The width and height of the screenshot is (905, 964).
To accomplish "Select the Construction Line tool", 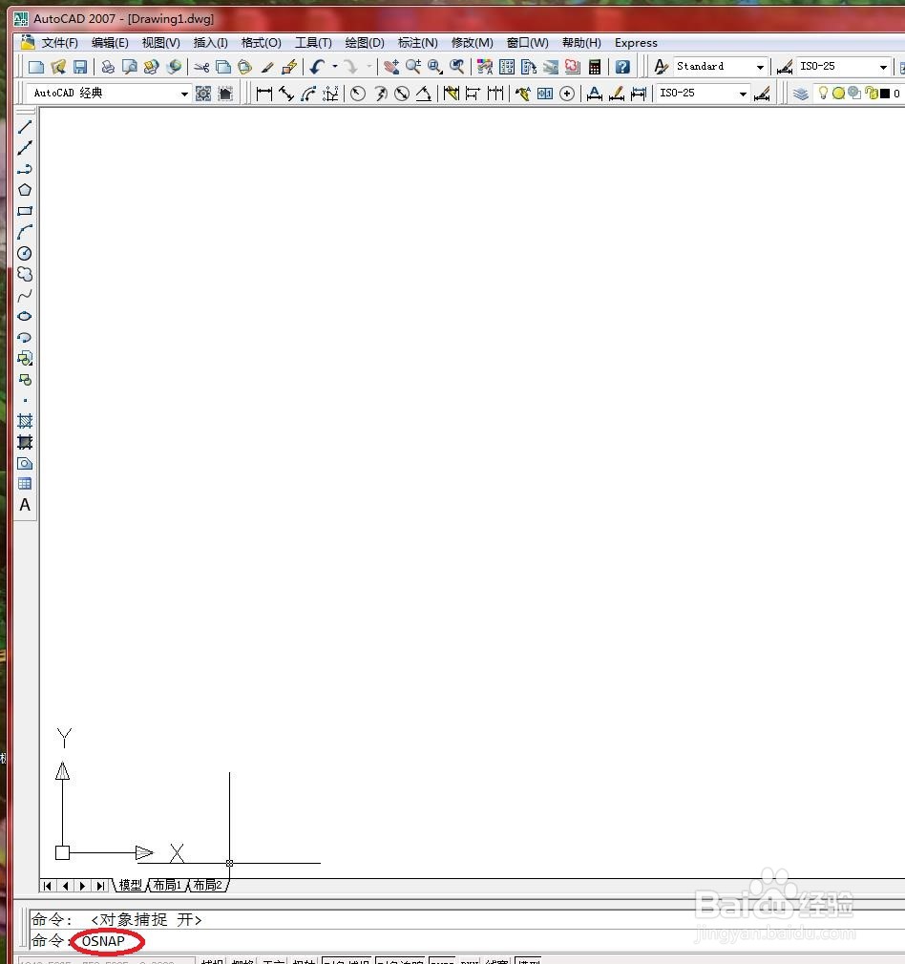I will (25, 148).
